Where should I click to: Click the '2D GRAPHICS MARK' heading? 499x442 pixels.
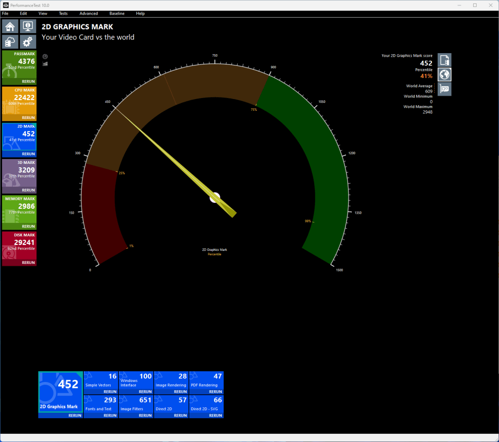pyautogui.click(x=77, y=27)
